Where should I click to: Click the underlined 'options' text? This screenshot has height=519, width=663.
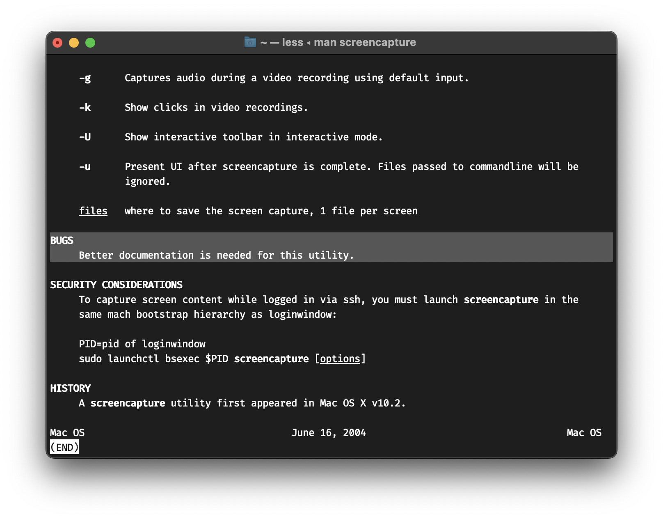click(340, 359)
